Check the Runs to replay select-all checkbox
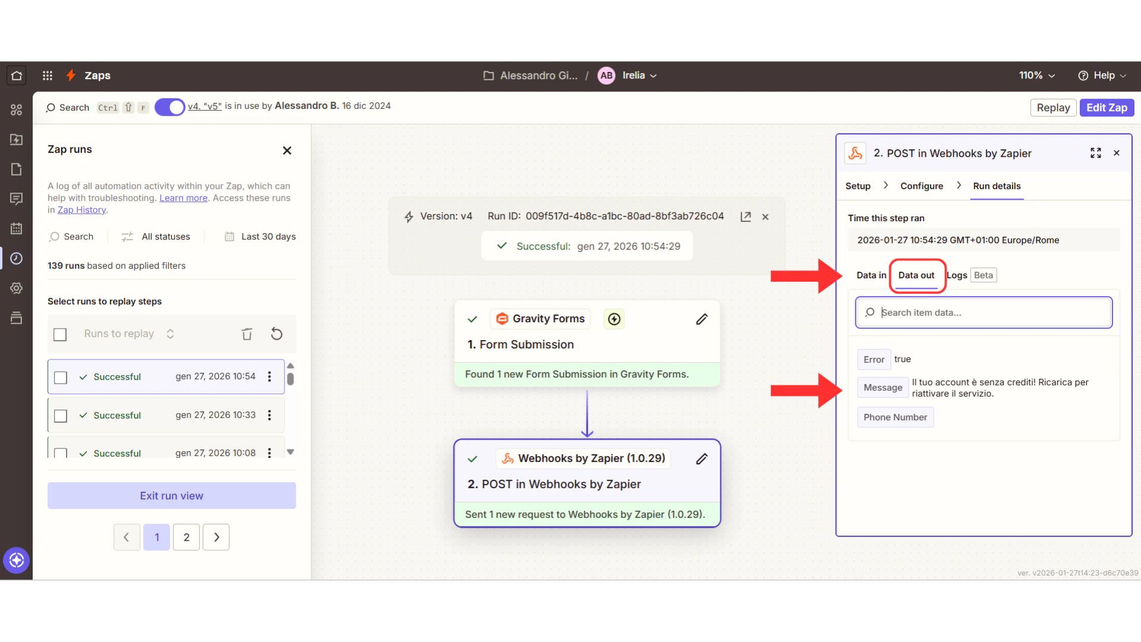The image size is (1141, 642). pos(60,335)
